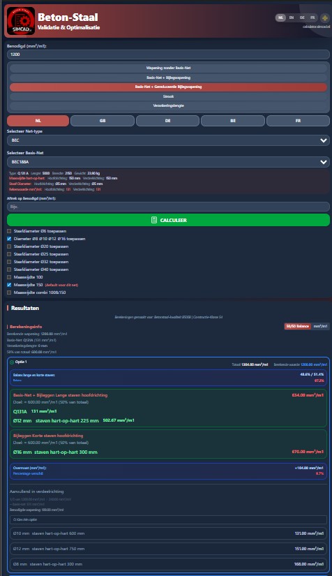Click the Optie 1 label
The width and height of the screenshot is (332, 576).
point(21,362)
